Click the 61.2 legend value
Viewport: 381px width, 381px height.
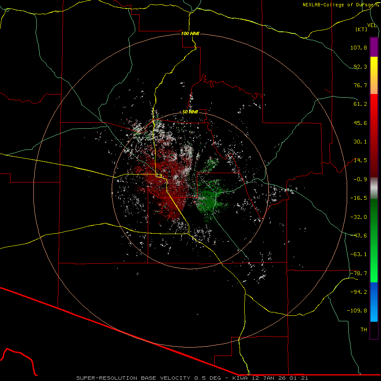click(360, 104)
